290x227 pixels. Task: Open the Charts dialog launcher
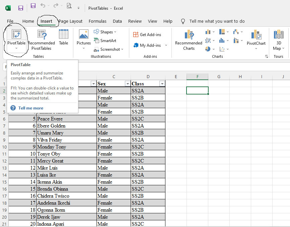tap(266, 56)
